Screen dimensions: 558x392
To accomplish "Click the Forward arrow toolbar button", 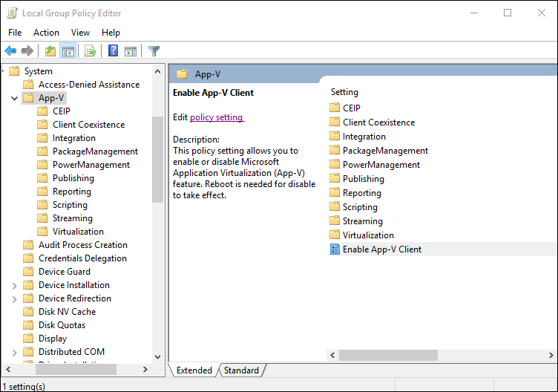I will pyautogui.click(x=27, y=51).
